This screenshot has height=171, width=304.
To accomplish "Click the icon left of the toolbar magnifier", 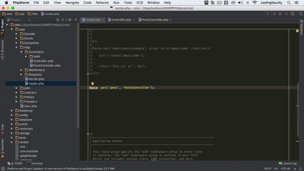I will tap(293, 14).
